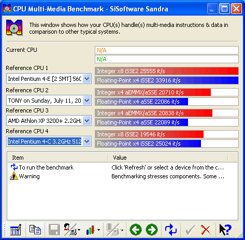Select the 'To run the benchmark' row
The image size is (245, 240).
123,167
